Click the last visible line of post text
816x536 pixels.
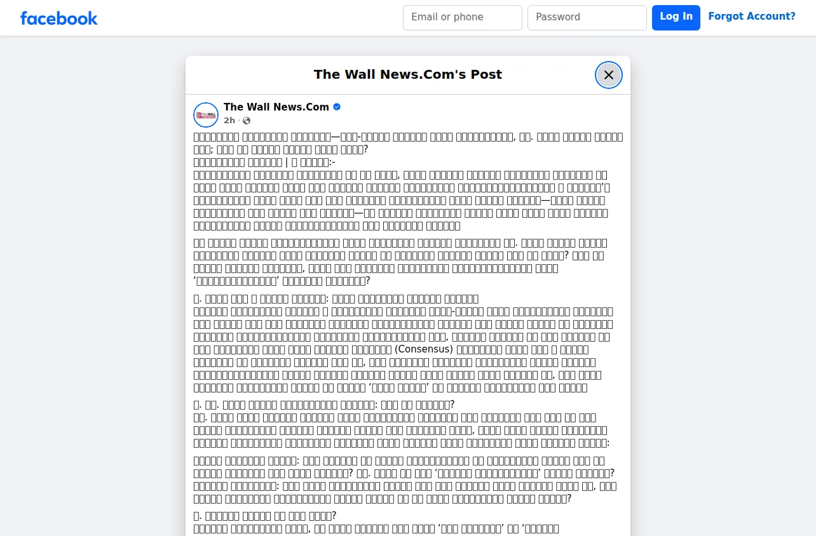376,528
